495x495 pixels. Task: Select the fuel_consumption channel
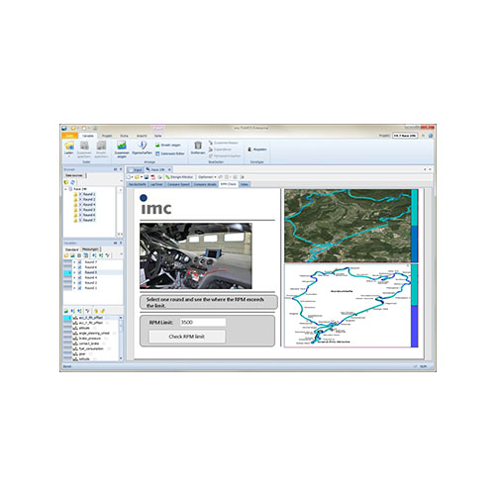[x=91, y=348]
